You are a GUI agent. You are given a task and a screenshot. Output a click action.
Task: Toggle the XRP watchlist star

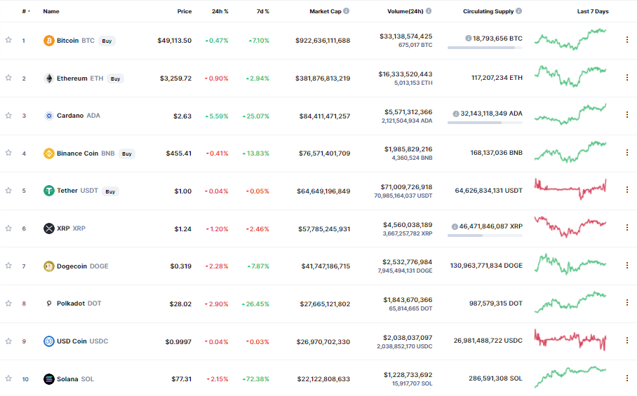[x=8, y=228]
